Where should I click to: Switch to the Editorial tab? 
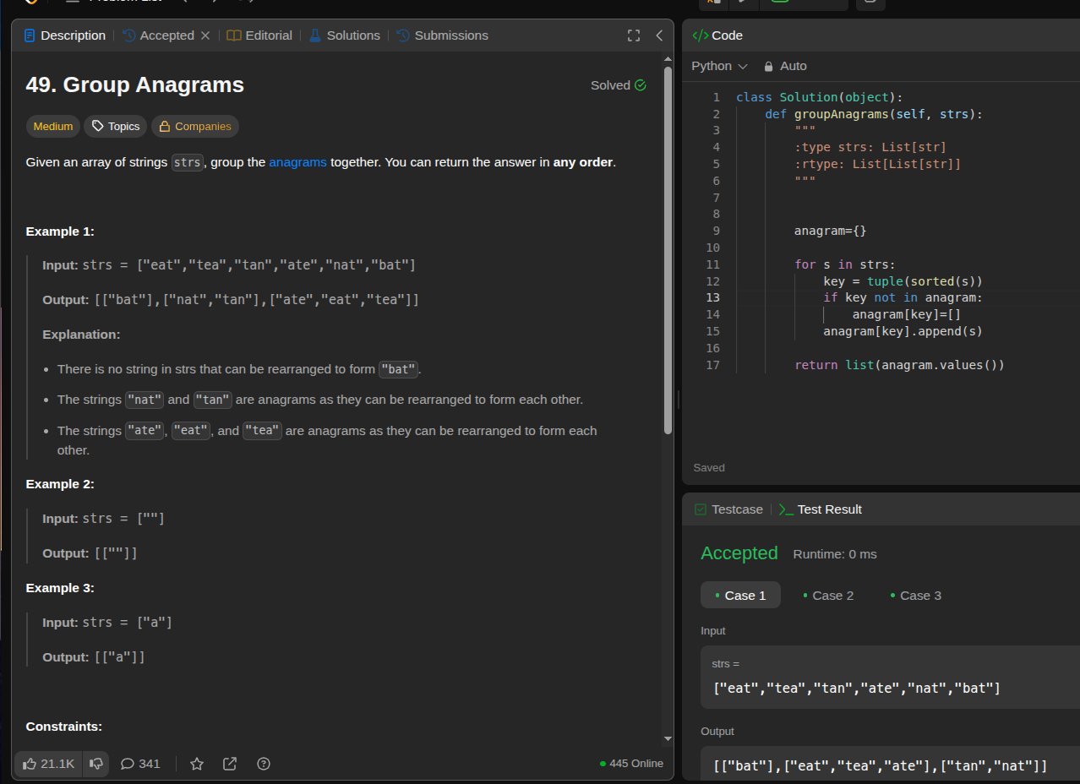point(259,35)
